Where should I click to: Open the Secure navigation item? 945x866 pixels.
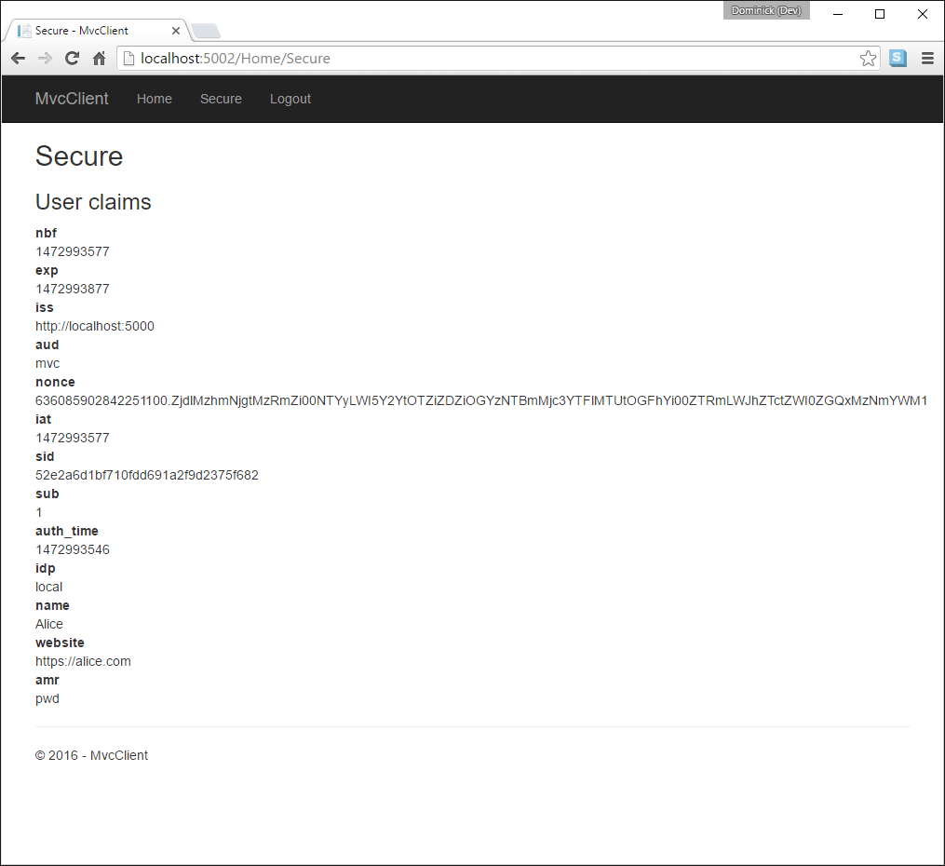pos(221,99)
